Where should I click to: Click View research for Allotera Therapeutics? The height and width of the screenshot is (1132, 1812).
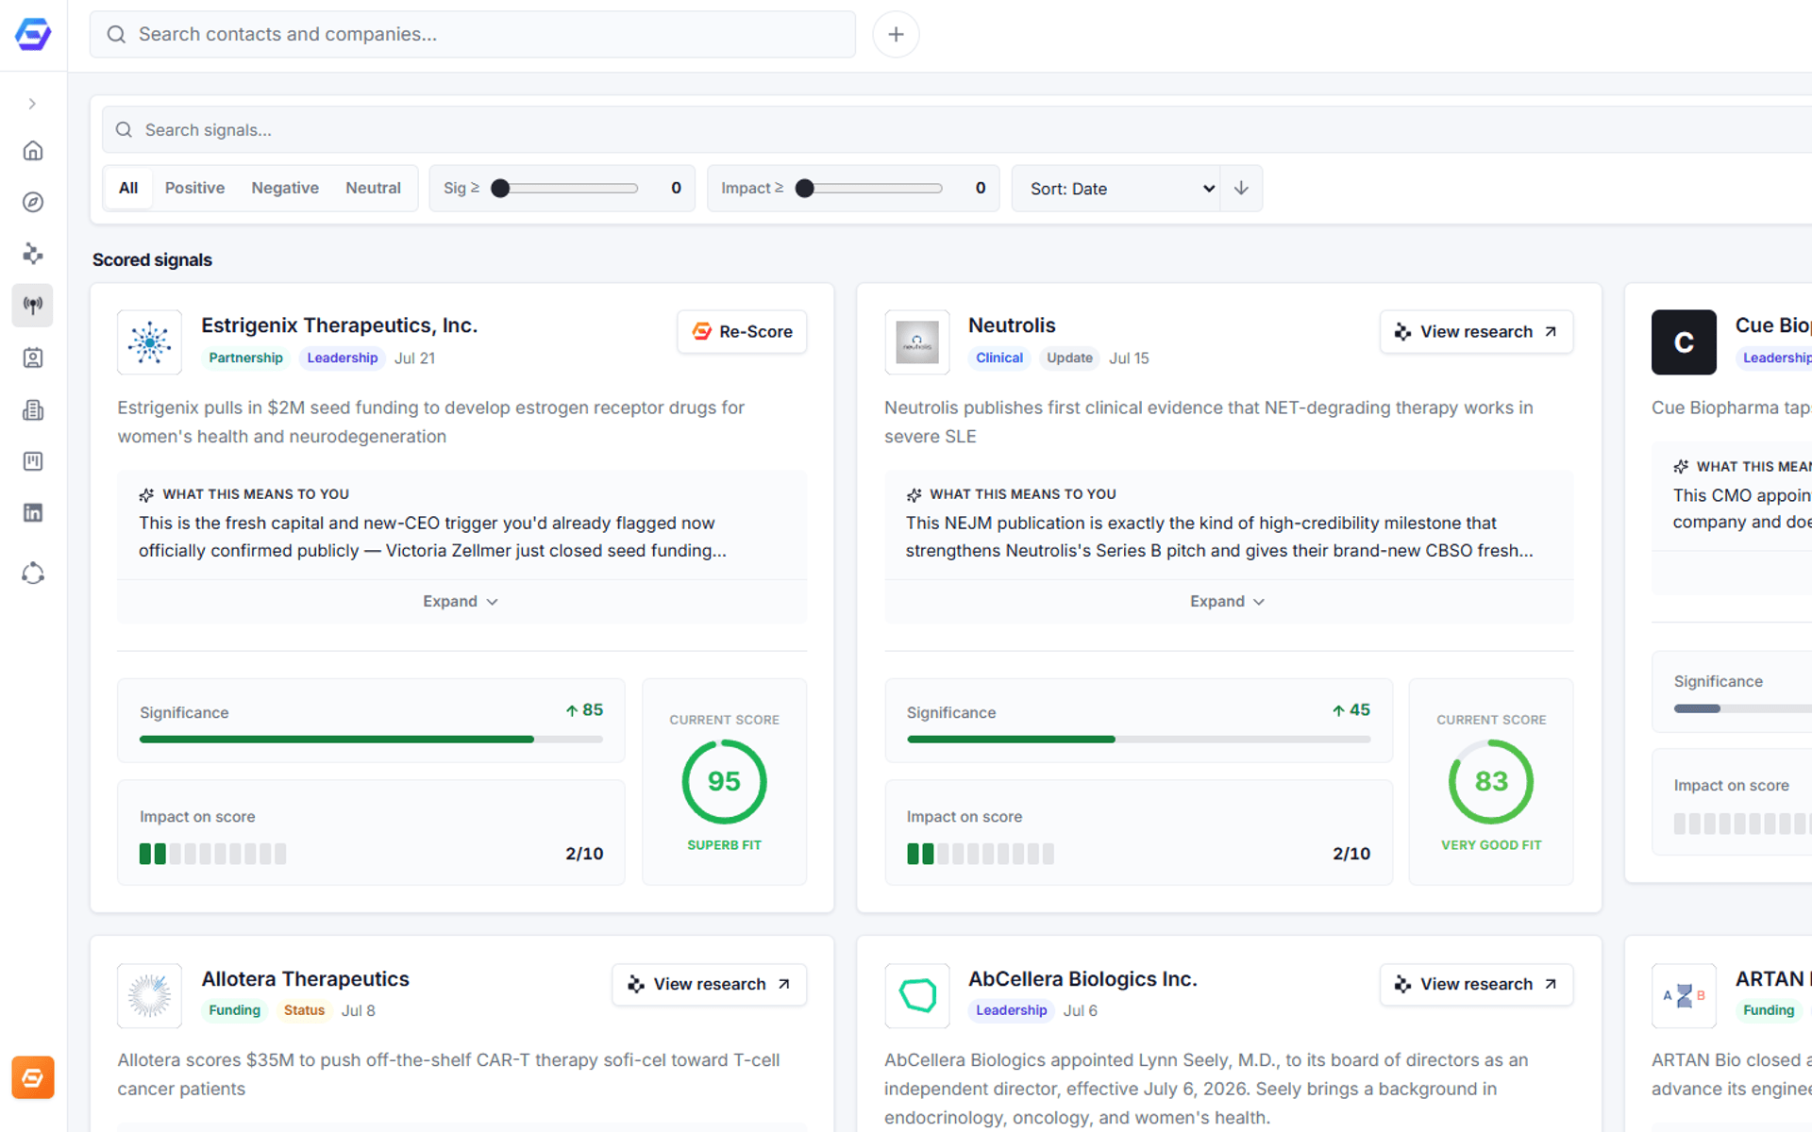tap(709, 985)
